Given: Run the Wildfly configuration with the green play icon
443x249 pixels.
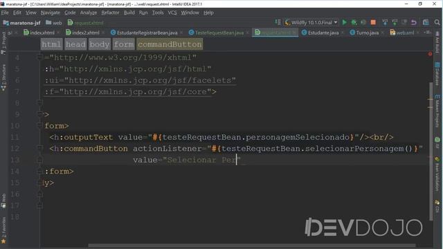Looking at the screenshot, I should click(x=345, y=23).
